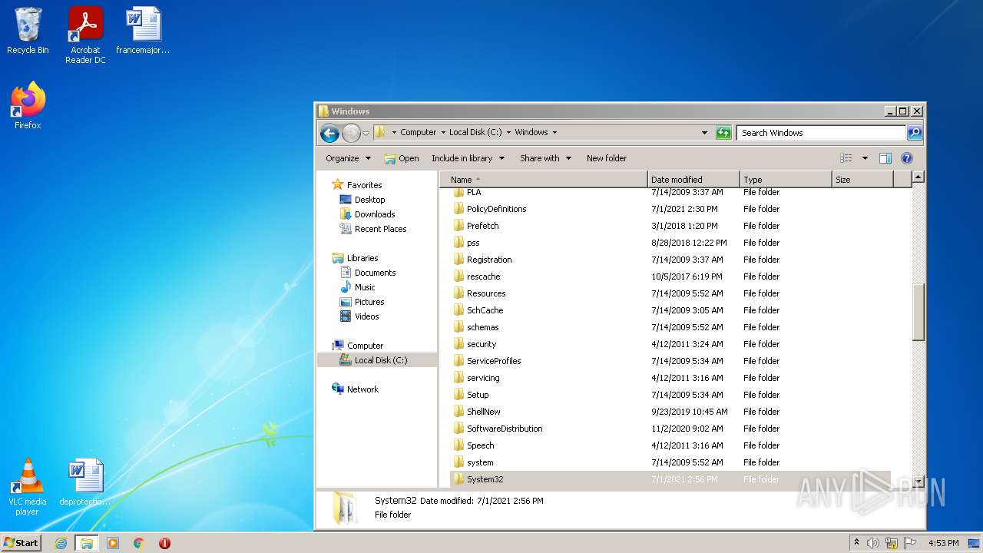Sort by the Size column header
This screenshot has width=983, height=553.
tap(862, 179)
